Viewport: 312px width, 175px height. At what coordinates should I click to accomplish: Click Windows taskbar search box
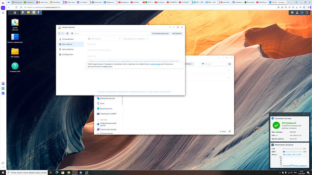click(27, 173)
